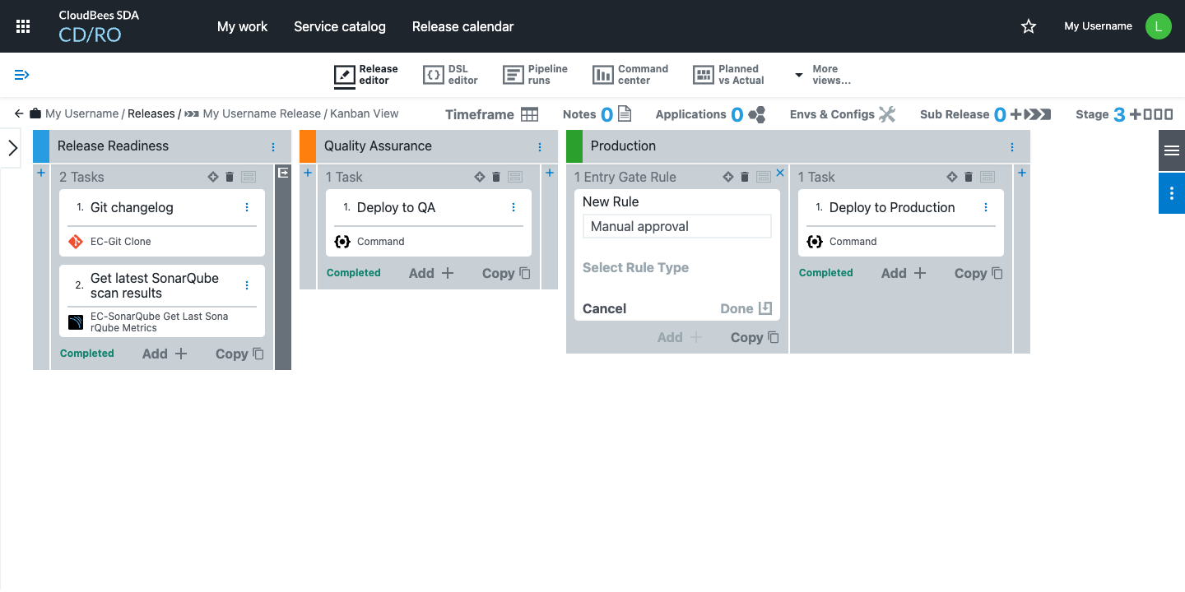Switch to the DSL editor view
Viewport: 1185px width, 592px height.
450,75
